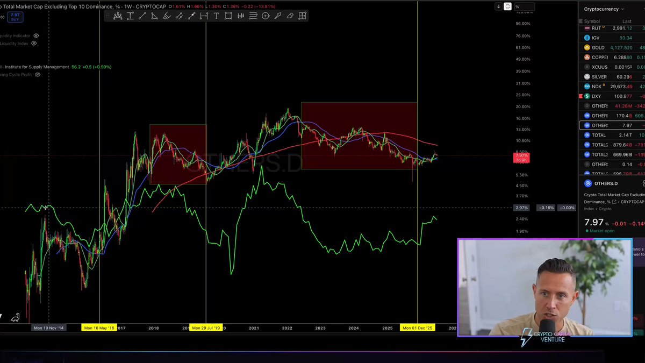The width and height of the screenshot is (645, 363).
Task: Click the red 7.97% price label
Action: pyautogui.click(x=521, y=158)
